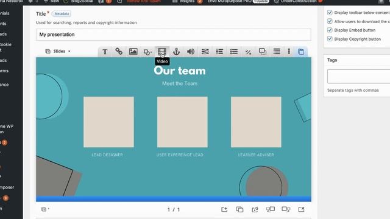This screenshot has width=390, height=219.
Task: Insert the overlapping cards element
Action: 263,51
